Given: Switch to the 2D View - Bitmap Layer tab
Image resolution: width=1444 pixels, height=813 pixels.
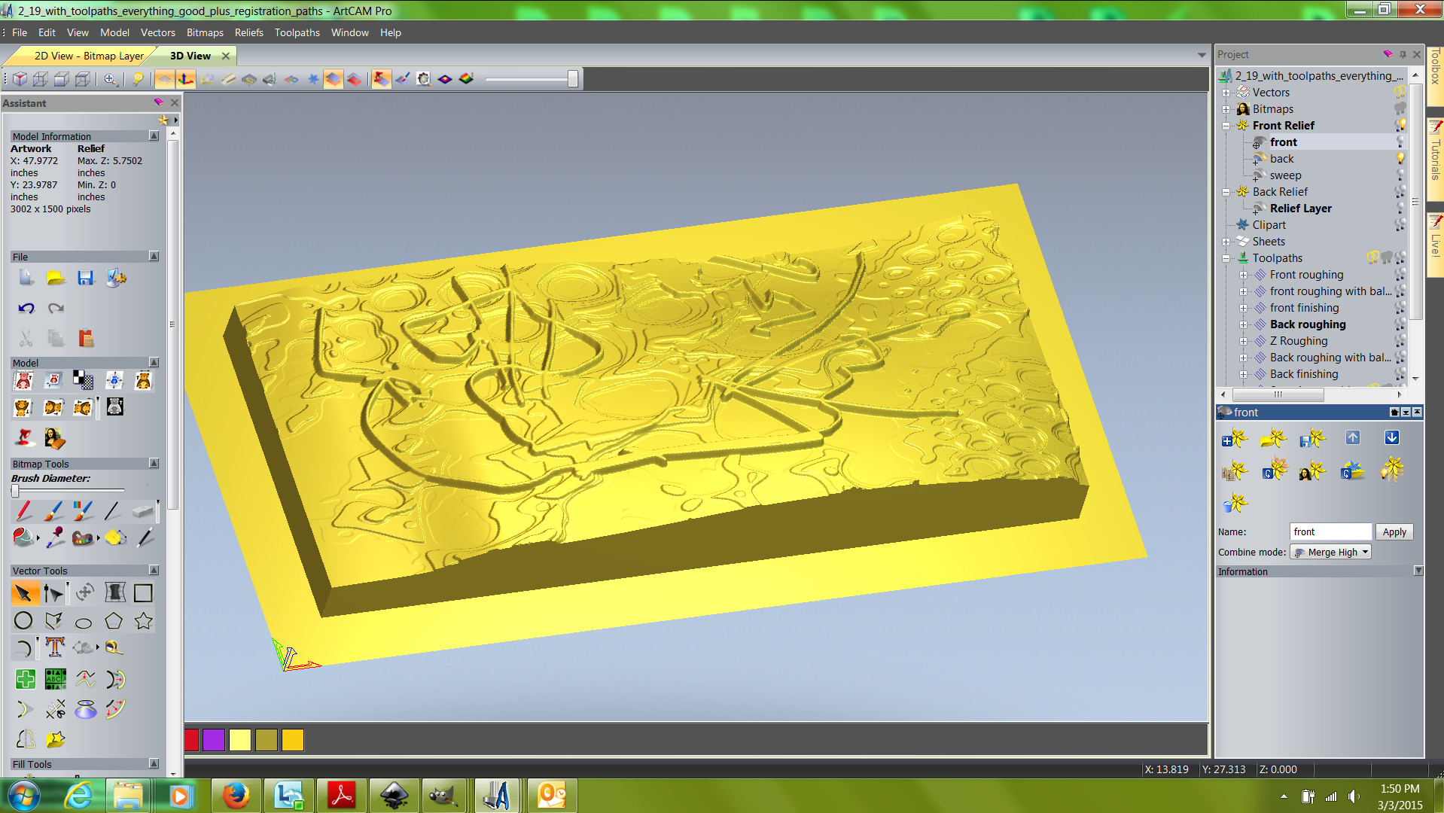Looking at the screenshot, I should point(89,56).
